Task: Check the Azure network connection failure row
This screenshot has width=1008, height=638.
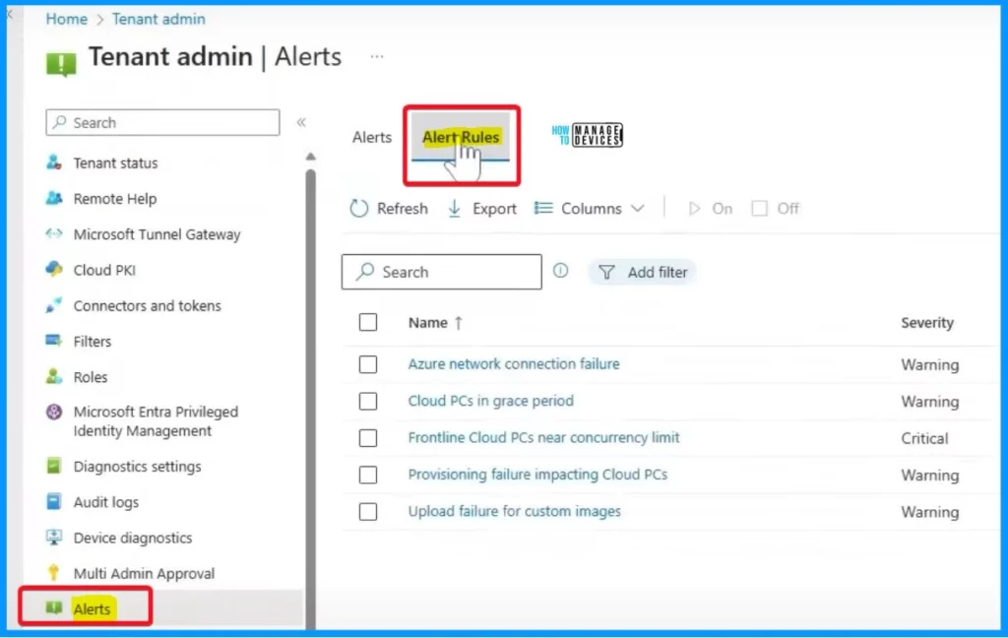Action: click(x=368, y=364)
